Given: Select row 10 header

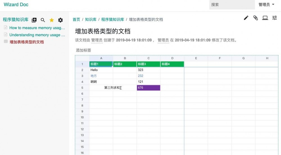Looking at the screenshot, I should [x=82, y=117].
